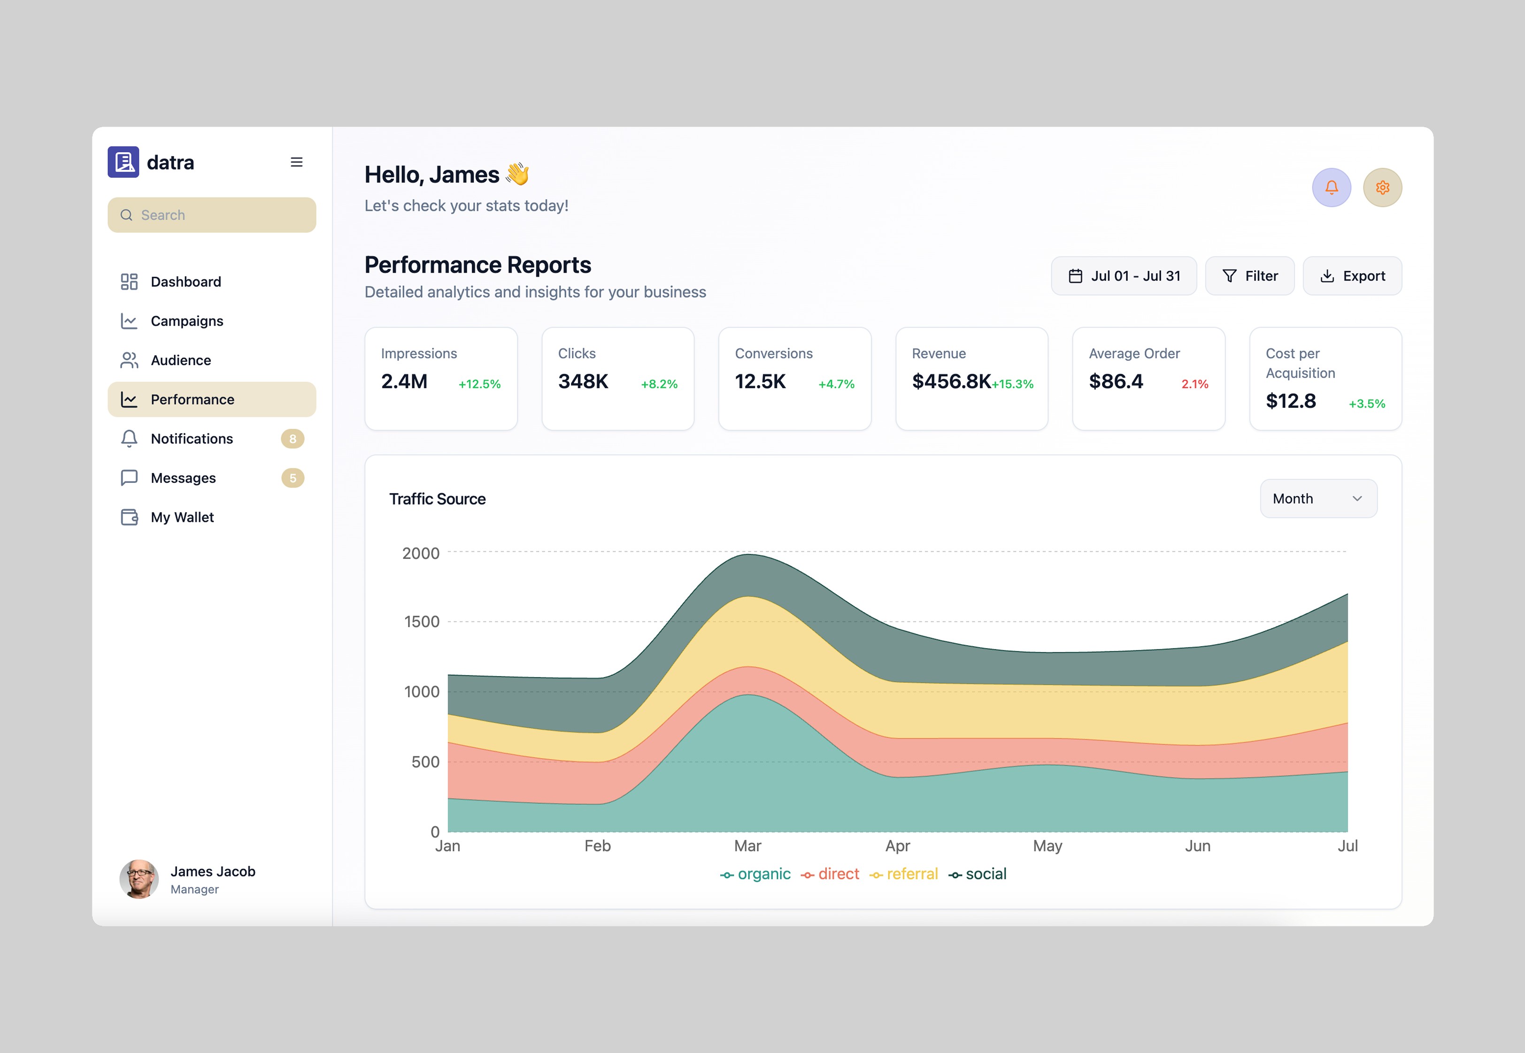This screenshot has width=1525, height=1053.
Task: Click the Export button
Action: (x=1351, y=276)
